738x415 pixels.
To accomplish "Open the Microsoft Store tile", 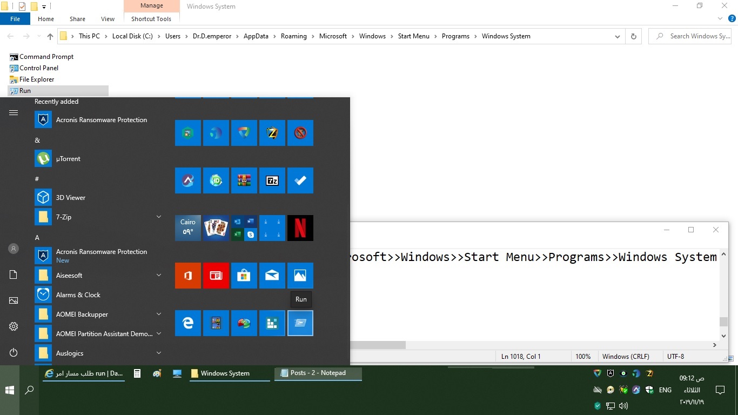I will tap(244, 276).
